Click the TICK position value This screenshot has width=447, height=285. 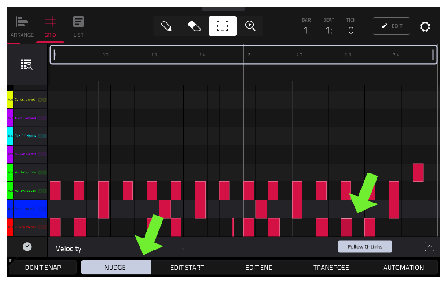point(351,30)
